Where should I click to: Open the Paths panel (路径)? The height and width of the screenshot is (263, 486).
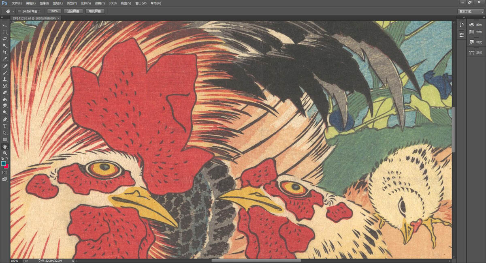coord(476,52)
